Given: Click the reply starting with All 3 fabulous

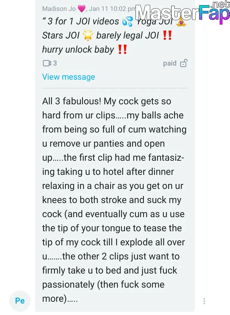Looking at the screenshot, I should pos(114,200).
